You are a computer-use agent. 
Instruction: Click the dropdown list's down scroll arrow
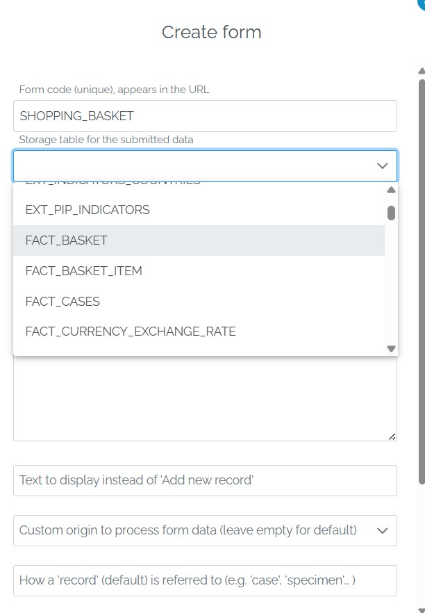point(390,348)
